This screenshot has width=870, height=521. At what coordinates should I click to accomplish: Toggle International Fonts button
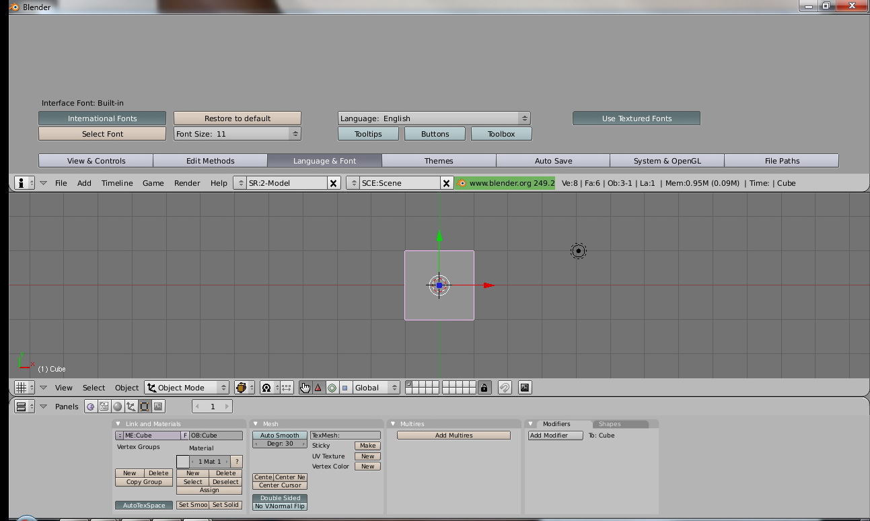pos(102,118)
